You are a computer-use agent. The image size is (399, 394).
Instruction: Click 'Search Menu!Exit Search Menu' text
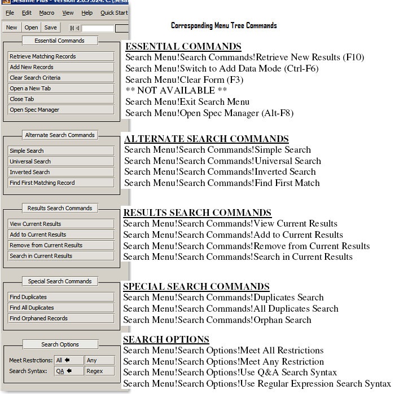[187, 102]
